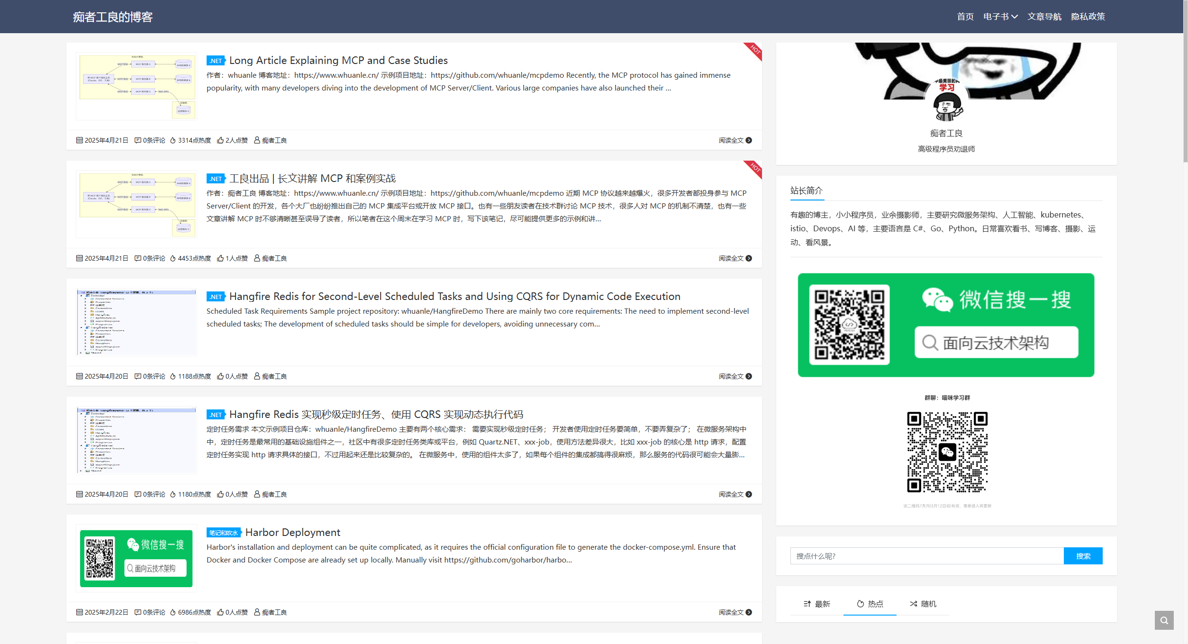The height and width of the screenshot is (644, 1188).
Task: Click .NET tag on 工良出品 长文讲解 MCP
Action: point(216,179)
